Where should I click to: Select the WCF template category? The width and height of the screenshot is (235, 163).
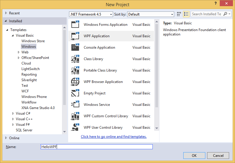[x=25, y=91]
